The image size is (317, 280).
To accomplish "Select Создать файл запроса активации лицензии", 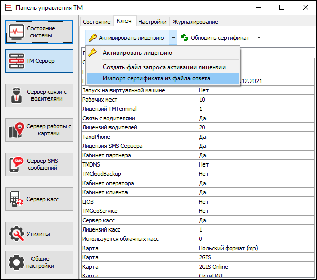I will click(x=164, y=67).
